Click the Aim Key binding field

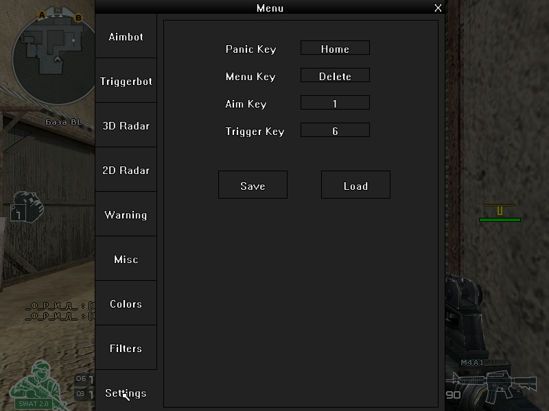coord(335,103)
